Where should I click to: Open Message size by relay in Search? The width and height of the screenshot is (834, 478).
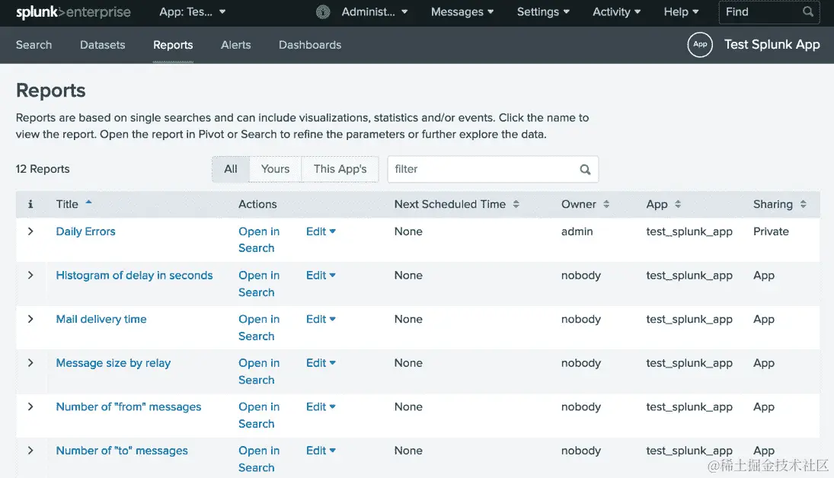pos(259,371)
